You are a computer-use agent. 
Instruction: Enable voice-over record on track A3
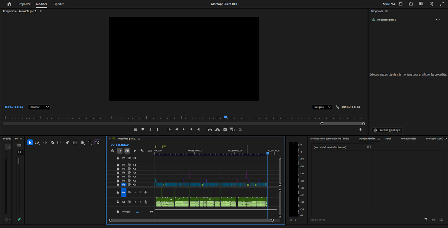146,192
